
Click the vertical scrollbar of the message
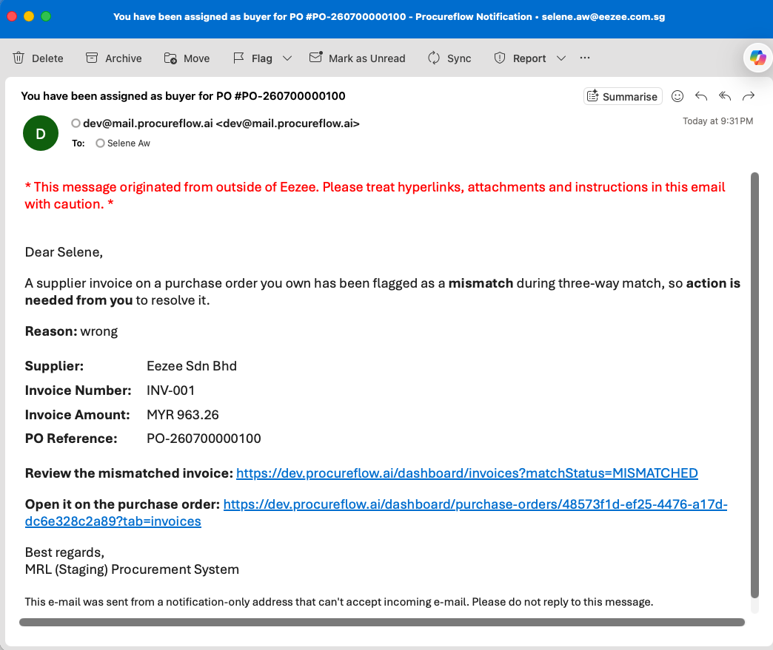pyautogui.click(x=754, y=385)
